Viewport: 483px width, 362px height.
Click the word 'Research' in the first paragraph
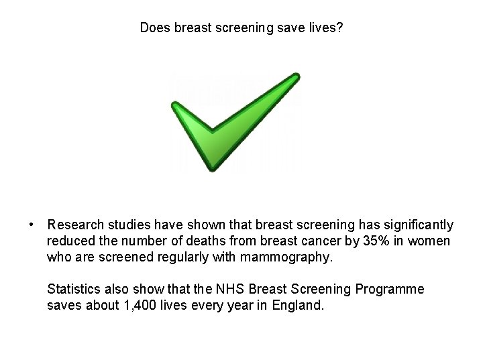click(x=74, y=225)
